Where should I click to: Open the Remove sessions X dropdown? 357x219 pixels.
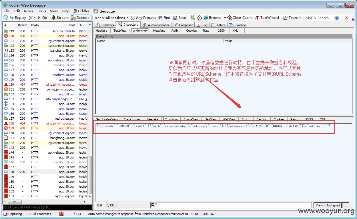point(32,18)
